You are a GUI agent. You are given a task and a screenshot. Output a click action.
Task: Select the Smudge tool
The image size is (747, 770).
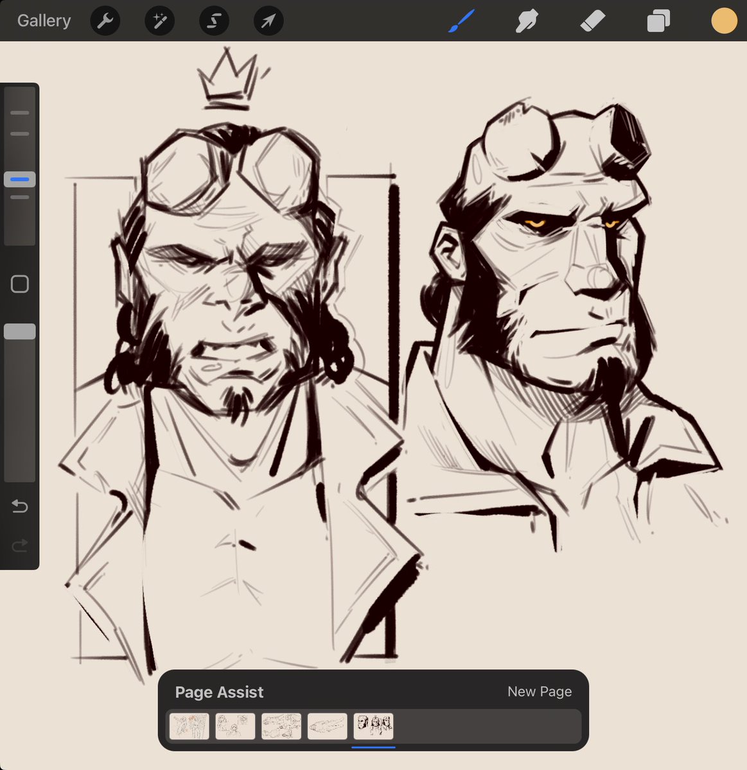(527, 21)
